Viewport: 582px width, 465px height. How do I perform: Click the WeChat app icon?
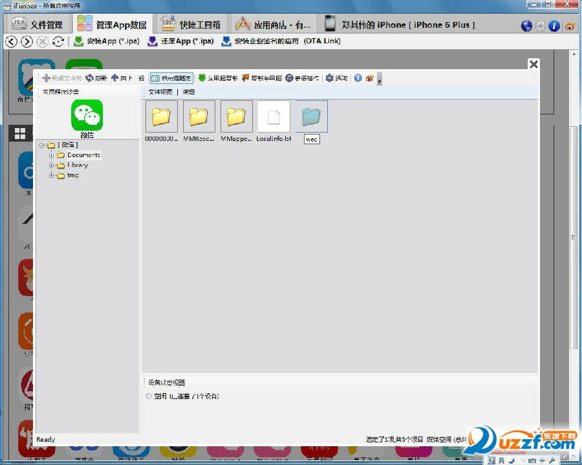pos(87,115)
